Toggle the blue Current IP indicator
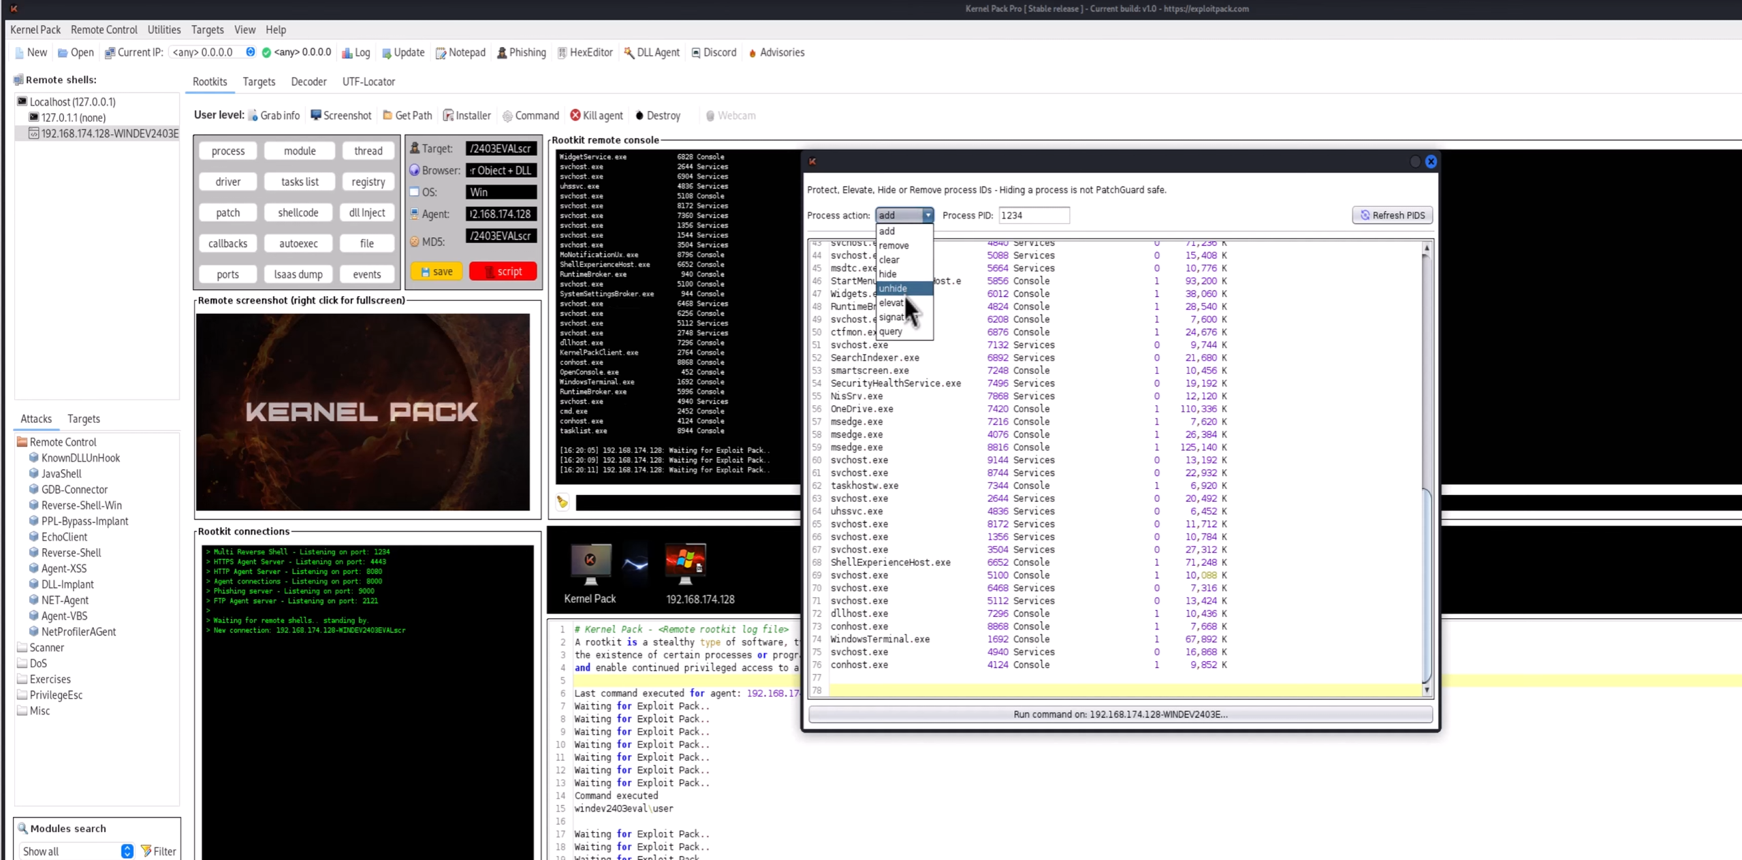 [x=250, y=52]
